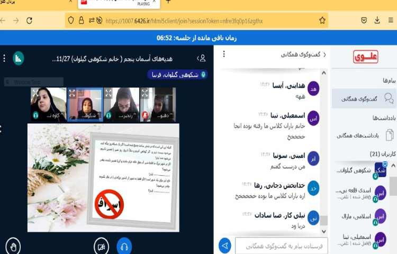Open site security padlock info
Screen dimensions: 397x254
[81, 20]
